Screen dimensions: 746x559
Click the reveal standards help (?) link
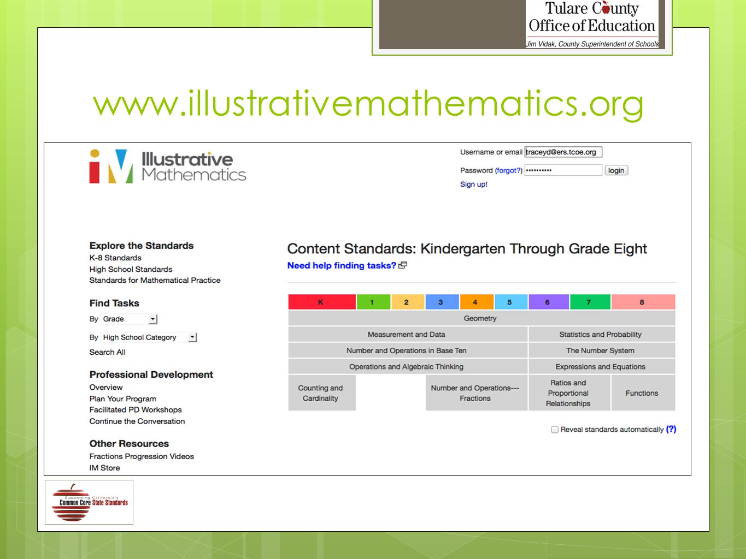pyautogui.click(x=671, y=429)
